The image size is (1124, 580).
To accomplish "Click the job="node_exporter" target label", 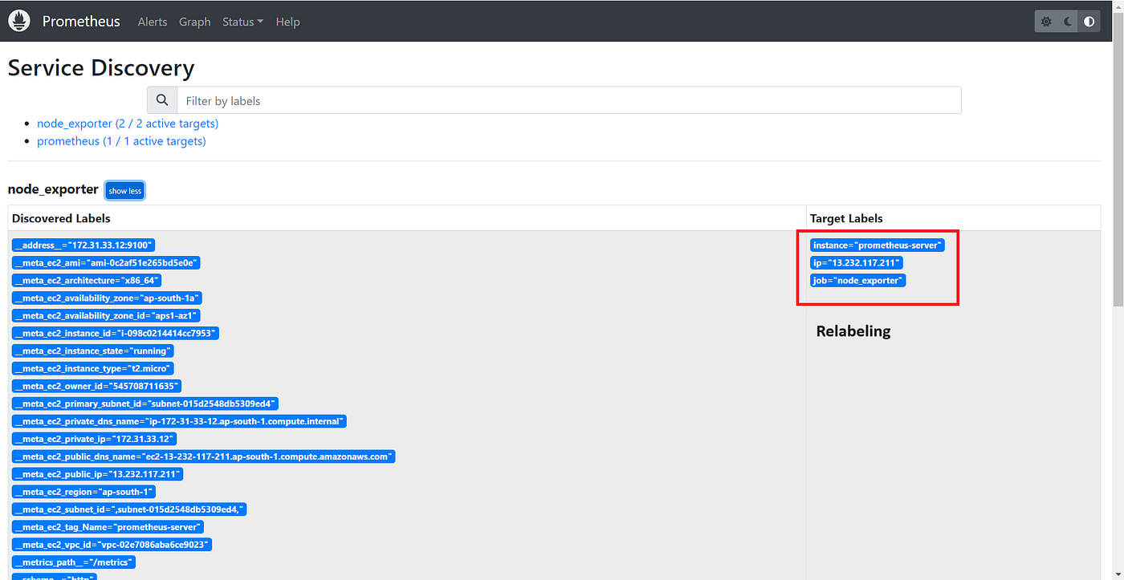I will (858, 281).
